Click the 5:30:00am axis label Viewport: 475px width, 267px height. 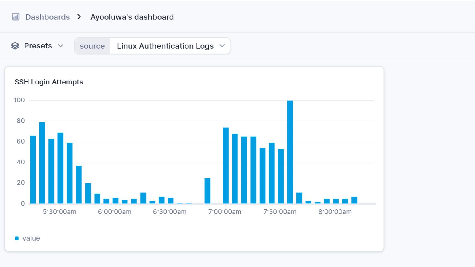[60, 212]
